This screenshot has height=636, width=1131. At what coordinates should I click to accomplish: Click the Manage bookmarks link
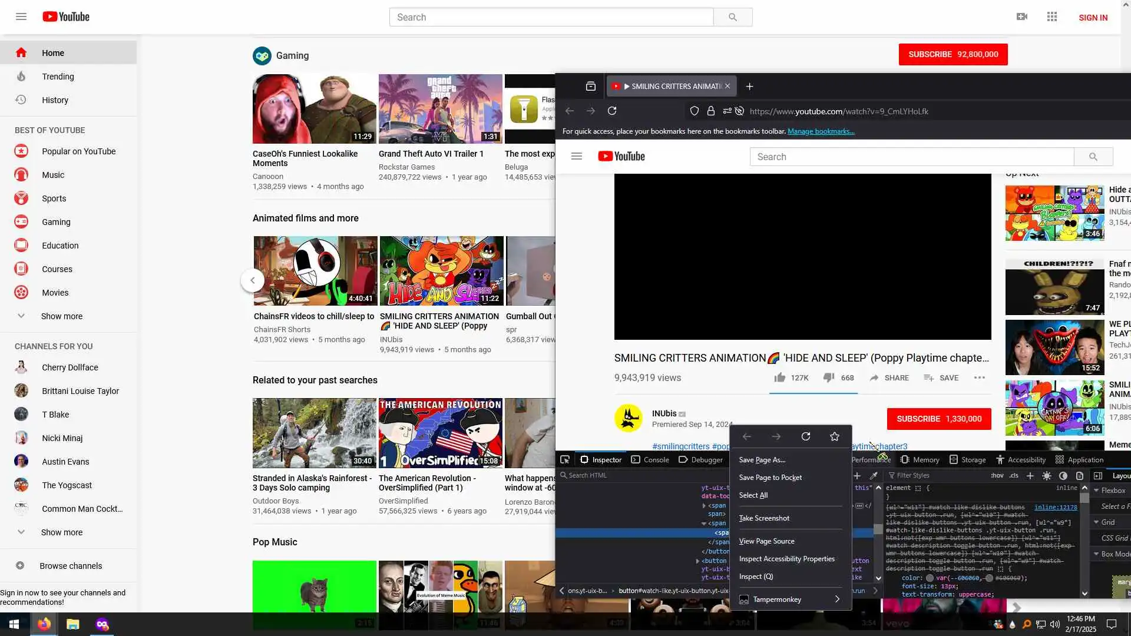tap(821, 131)
